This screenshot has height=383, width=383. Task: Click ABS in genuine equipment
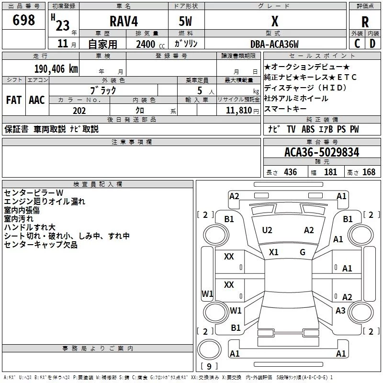[x=308, y=129]
